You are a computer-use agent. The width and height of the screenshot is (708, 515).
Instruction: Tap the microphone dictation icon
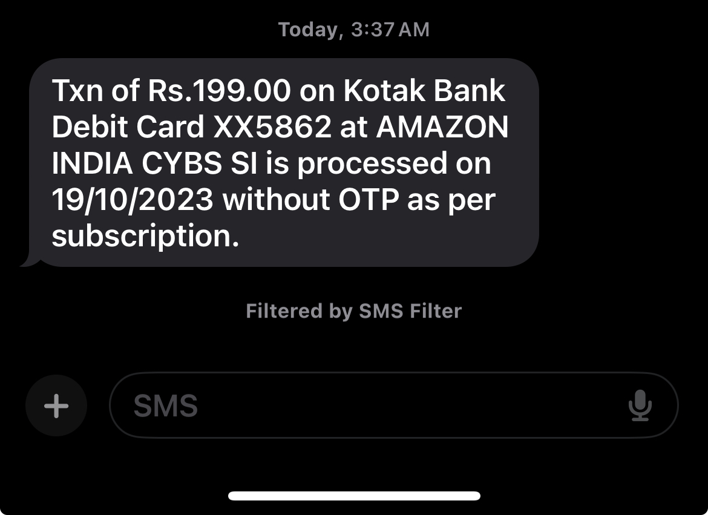coord(640,405)
